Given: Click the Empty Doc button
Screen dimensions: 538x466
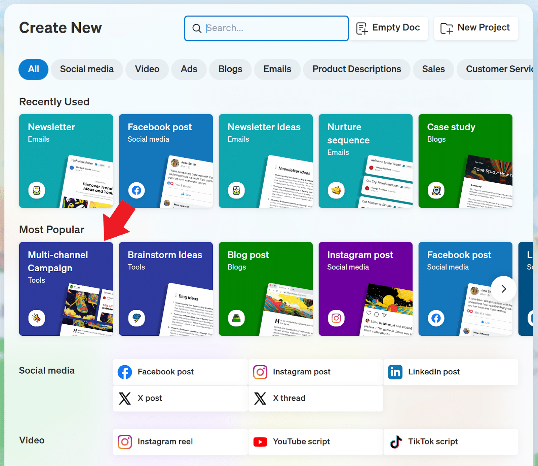Looking at the screenshot, I should [x=388, y=28].
